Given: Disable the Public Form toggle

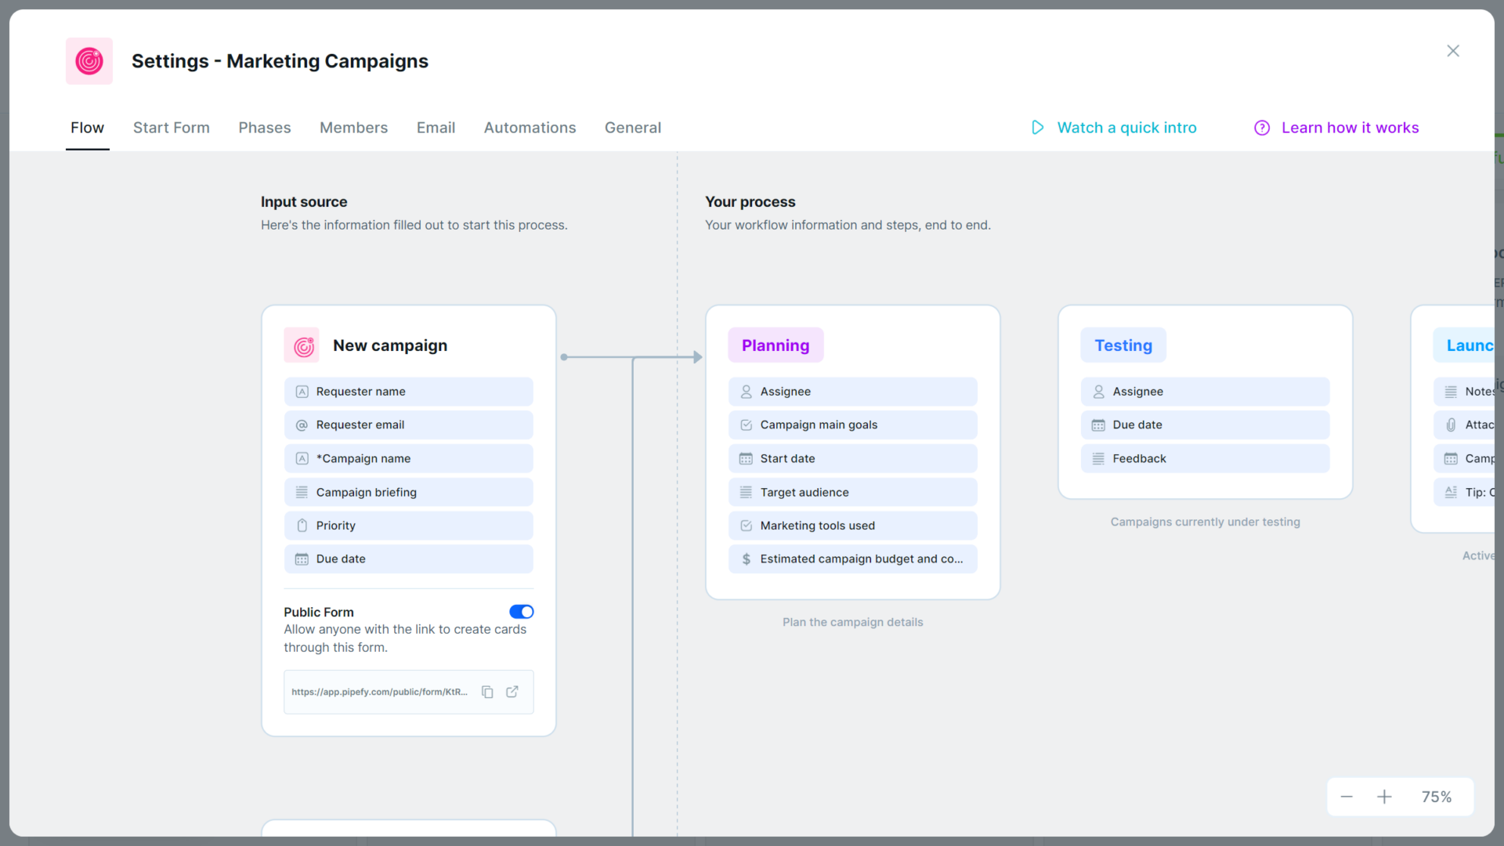Looking at the screenshot, I should 521,612.
